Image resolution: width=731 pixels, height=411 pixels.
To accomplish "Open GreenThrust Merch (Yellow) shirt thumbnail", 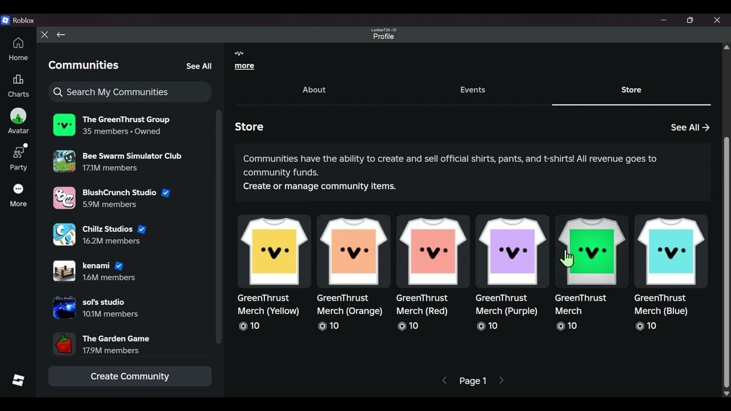I will point(274,251).
